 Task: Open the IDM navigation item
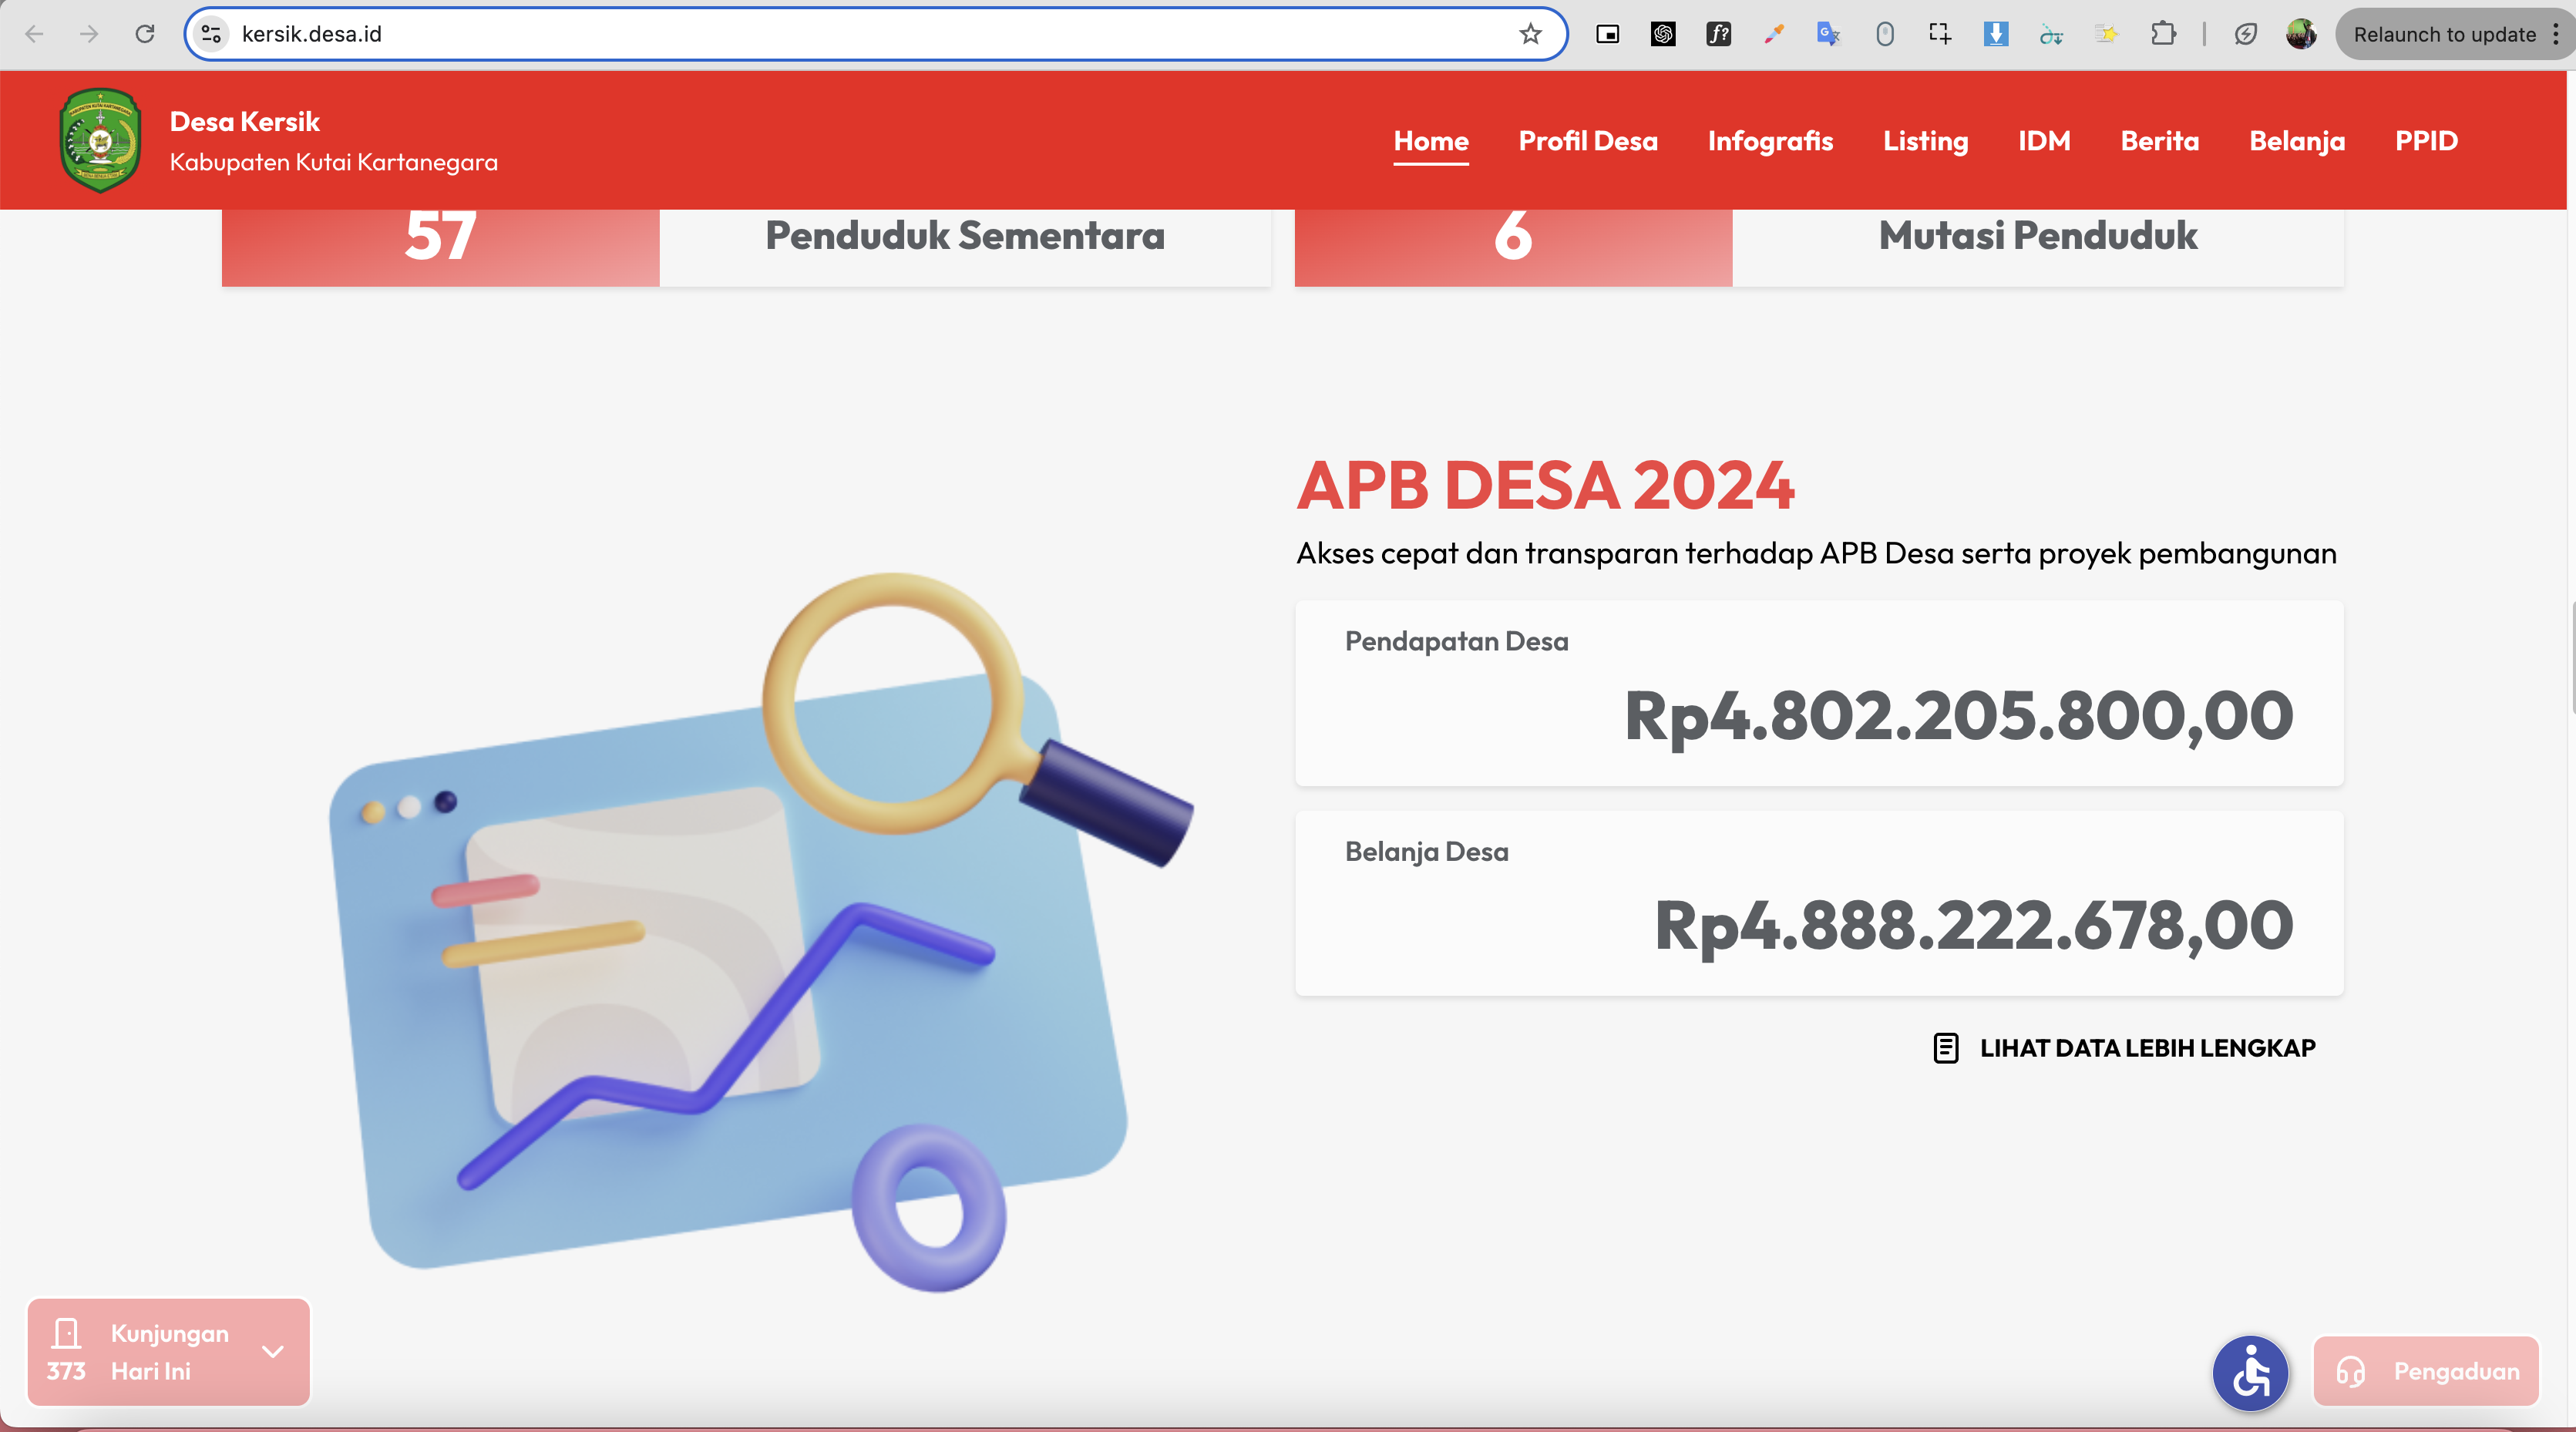[x=2043, y=141]
